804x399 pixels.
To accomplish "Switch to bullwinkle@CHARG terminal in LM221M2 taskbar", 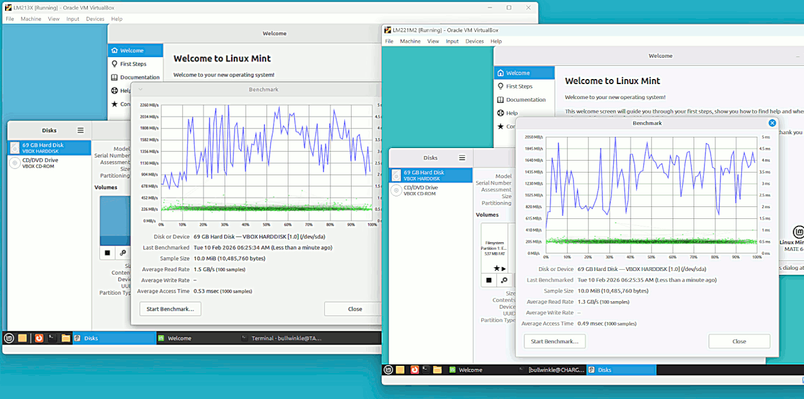I will [x=551, y=370].
